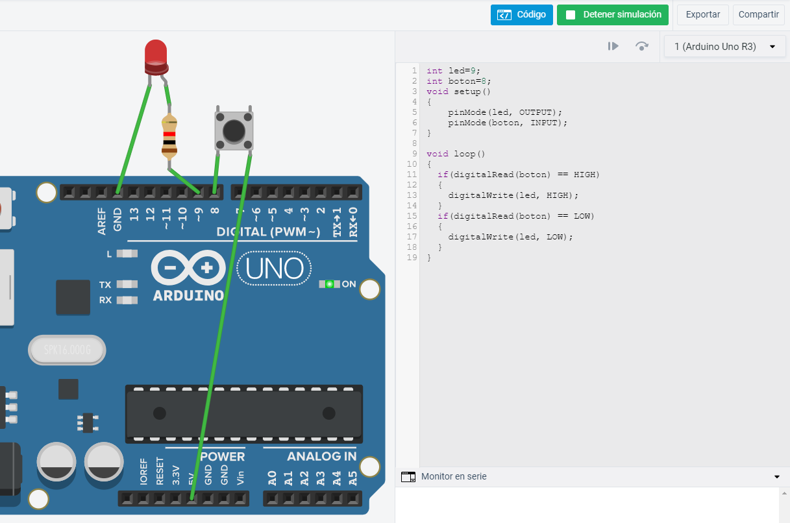Image resolution: width=790 pixels, height=523 pixels.
Task: Click the Detener simulación button
Action: [613, 14]
